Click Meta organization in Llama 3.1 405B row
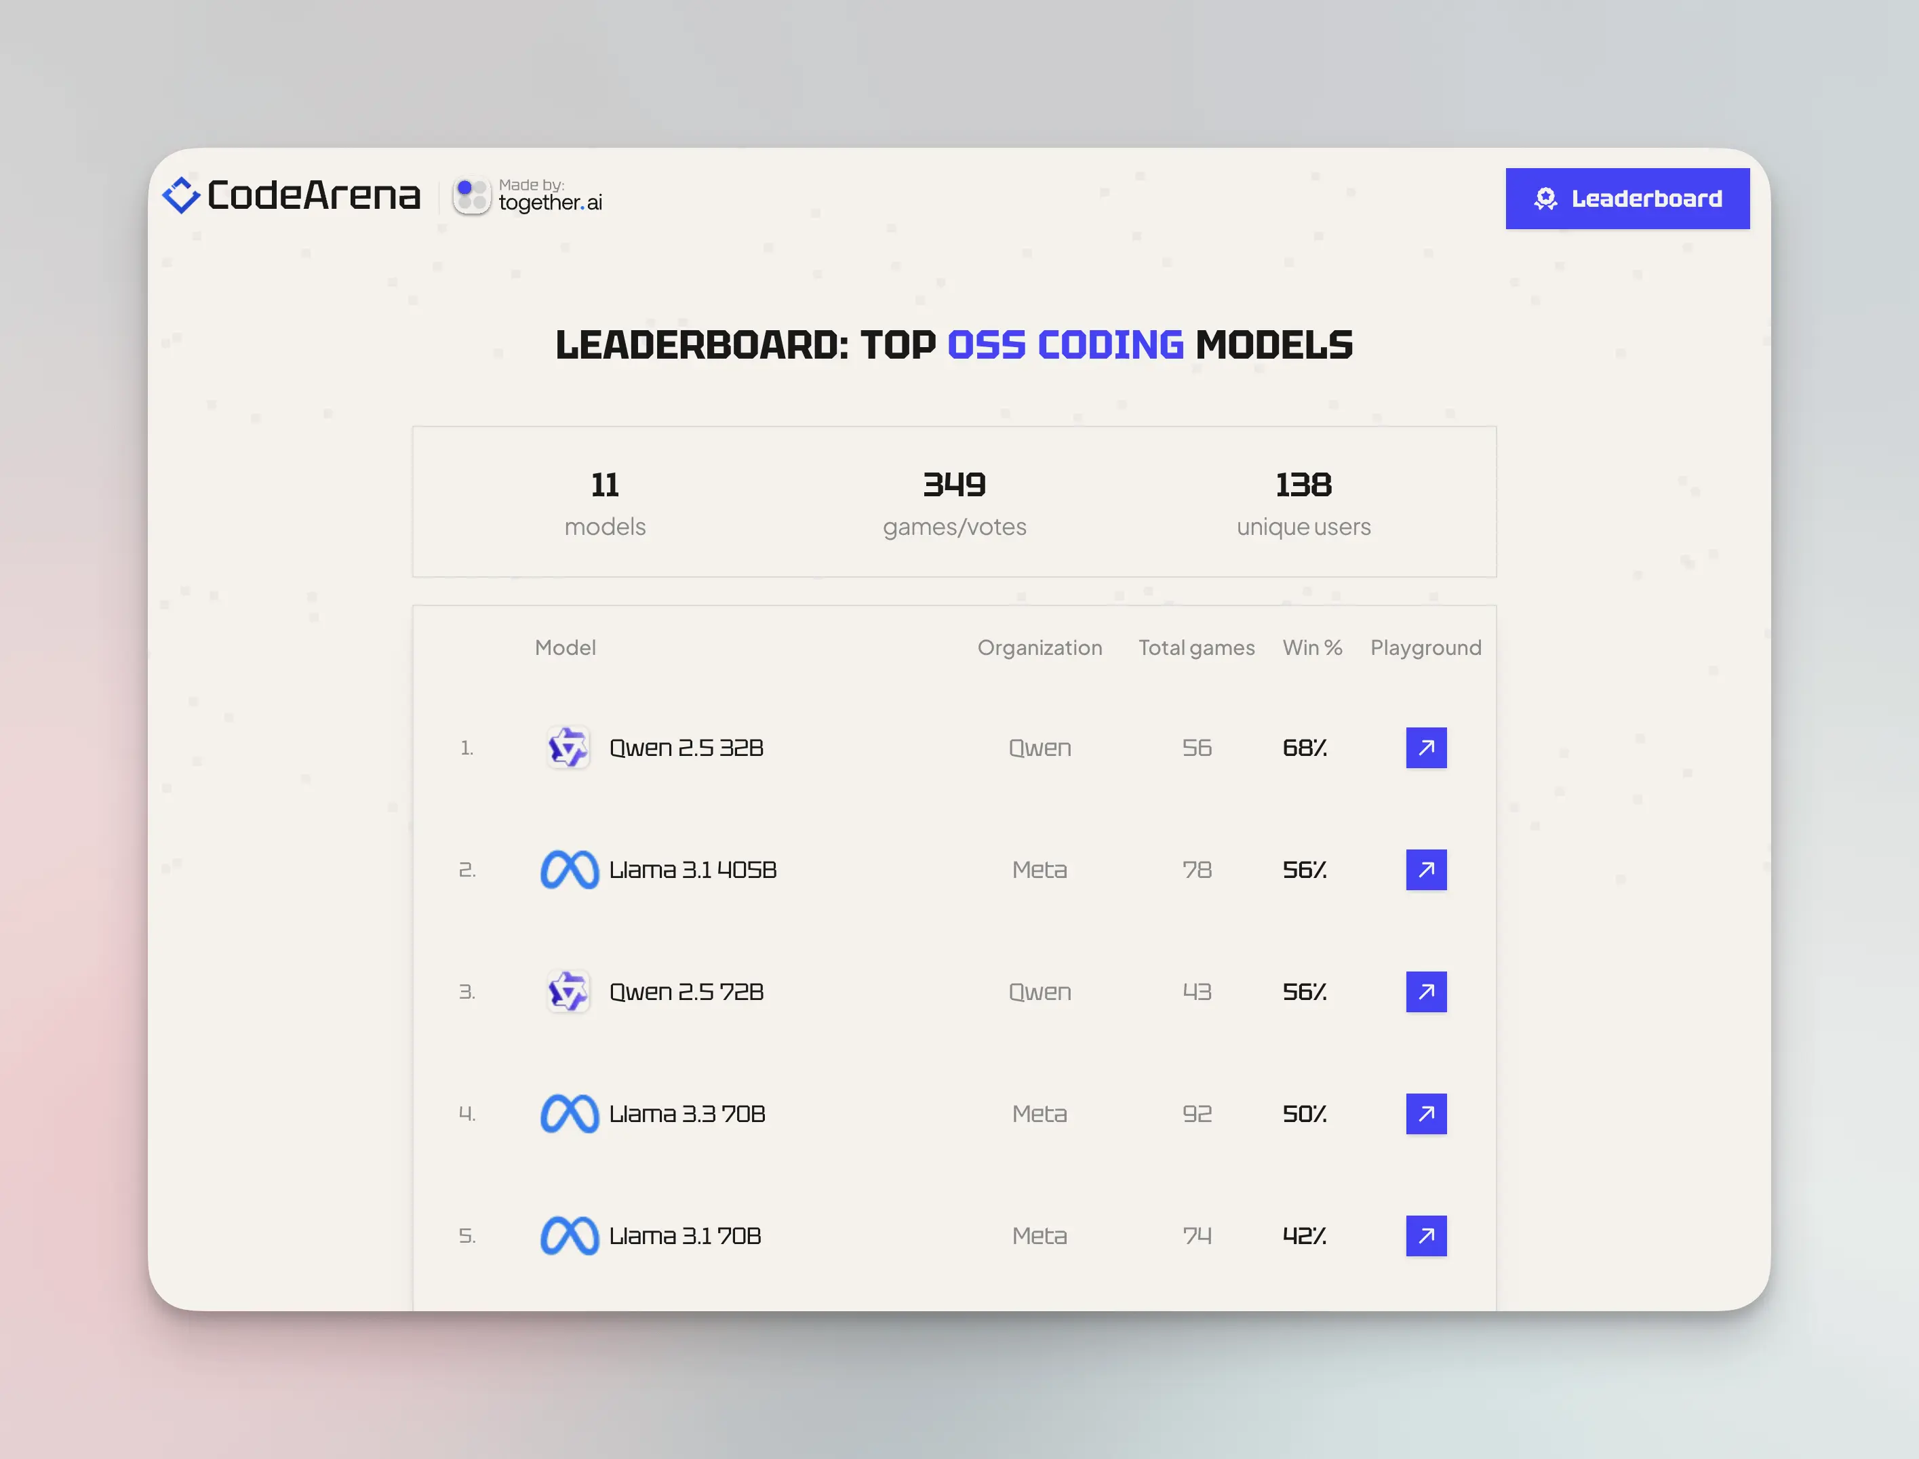 1040,869
